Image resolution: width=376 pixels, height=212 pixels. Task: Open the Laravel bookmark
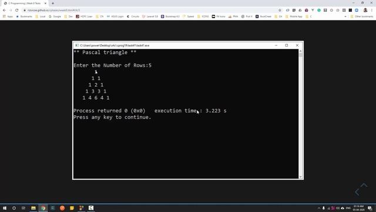click(x=150, y=16)
